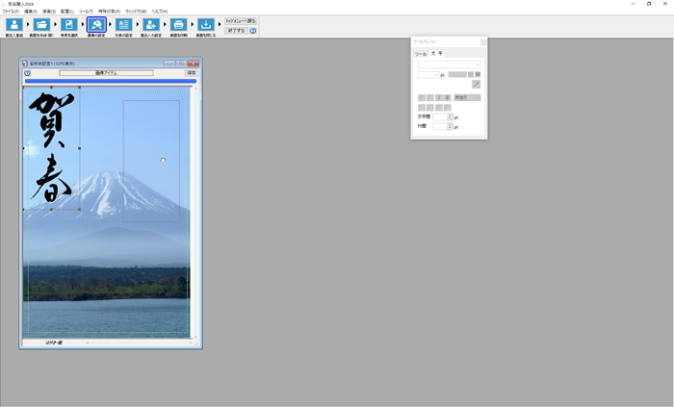Click the download tray icon to close back side
674x407 pixels.
pos(206,25)
